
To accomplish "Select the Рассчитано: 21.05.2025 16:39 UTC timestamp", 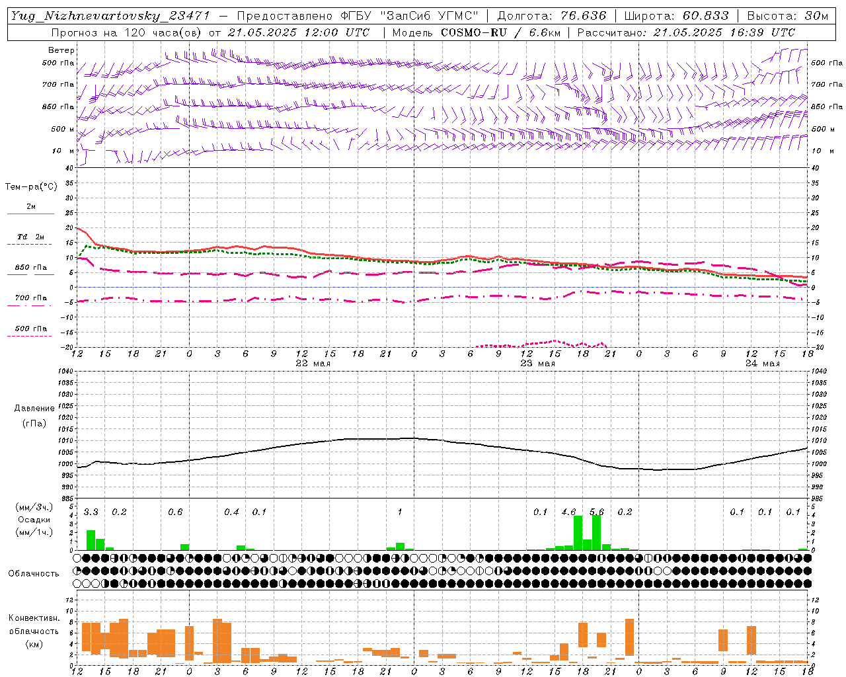I will click(686, 32).
